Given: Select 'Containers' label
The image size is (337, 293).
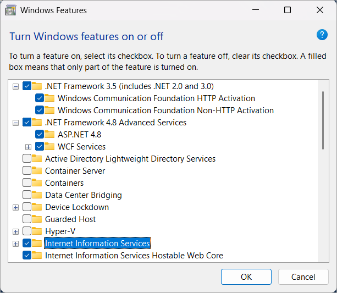Looking at the screenshot, I should point(64,183).
